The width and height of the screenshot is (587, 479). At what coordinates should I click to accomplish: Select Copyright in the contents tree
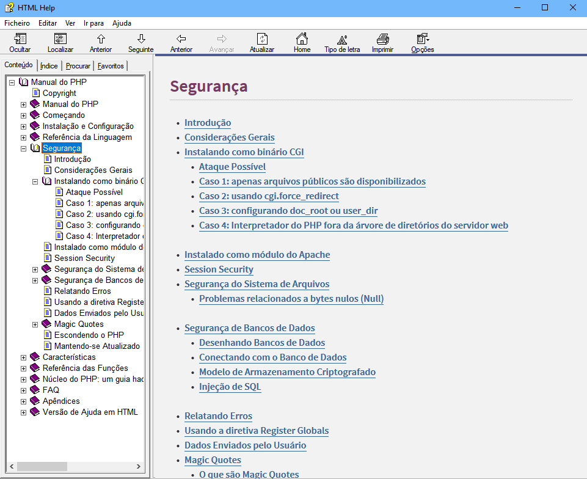(x=59, y=93)
